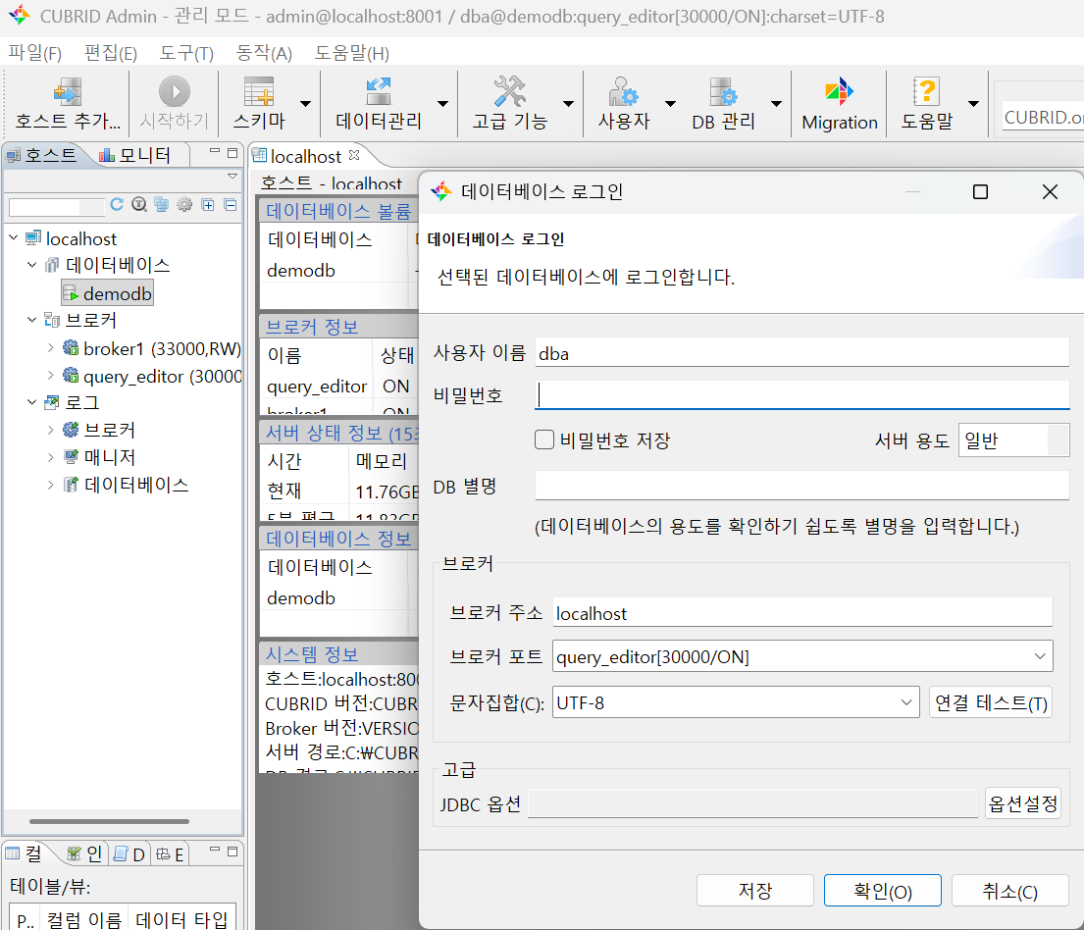1084x930 pixels.
Task: Click the gear settings icon above the host tree
Action: point(185,205)
